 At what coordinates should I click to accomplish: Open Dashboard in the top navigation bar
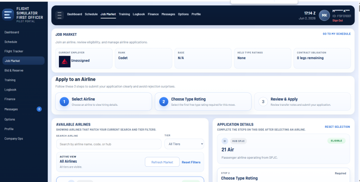click(x=74, y=14)
